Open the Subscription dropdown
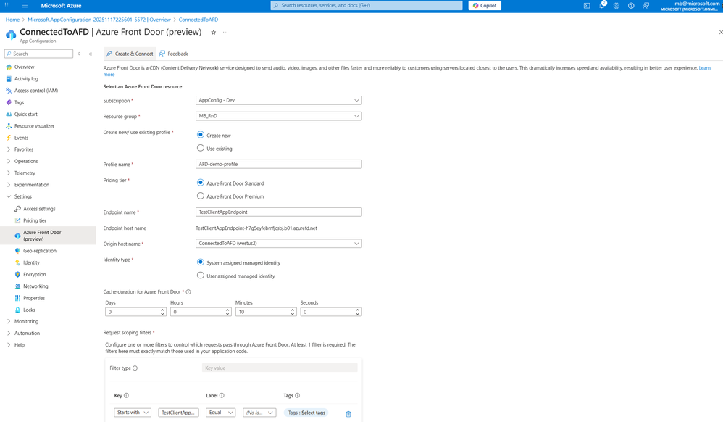Viewport: 723px width, 422px height. coord(278,100)
